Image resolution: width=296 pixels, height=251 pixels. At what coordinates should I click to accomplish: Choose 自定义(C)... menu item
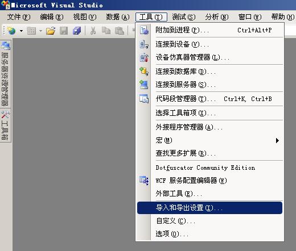[210, 221]
